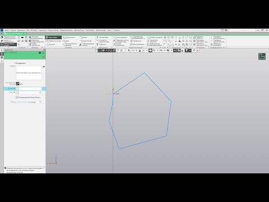
Task: Click the arrow button beside Объект list
Action: [44, 67]
